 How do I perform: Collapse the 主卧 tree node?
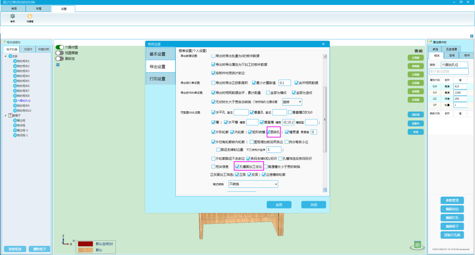[x=5, y=56]
